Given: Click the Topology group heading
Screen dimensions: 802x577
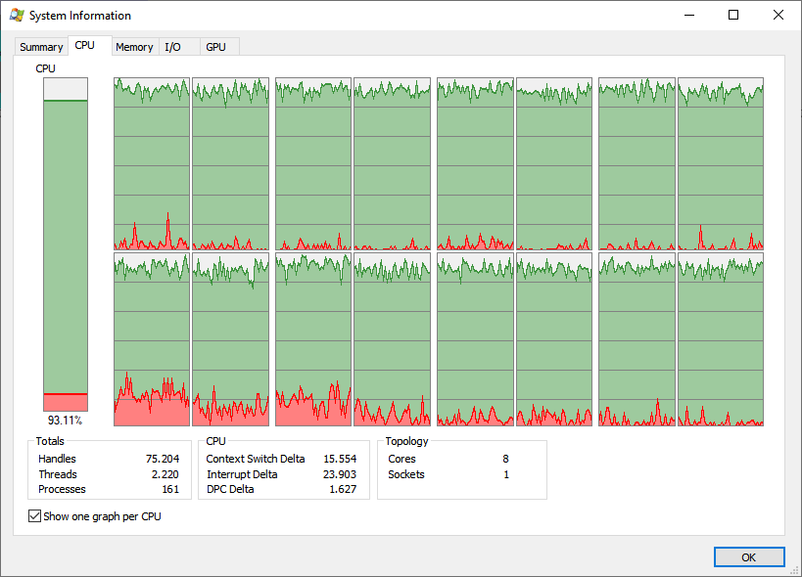Looking at the screenshot, I should pos(406,441).
